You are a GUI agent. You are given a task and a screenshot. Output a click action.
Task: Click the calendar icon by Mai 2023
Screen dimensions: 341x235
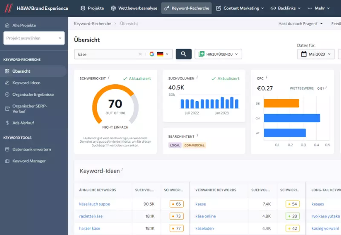(304, 54)
